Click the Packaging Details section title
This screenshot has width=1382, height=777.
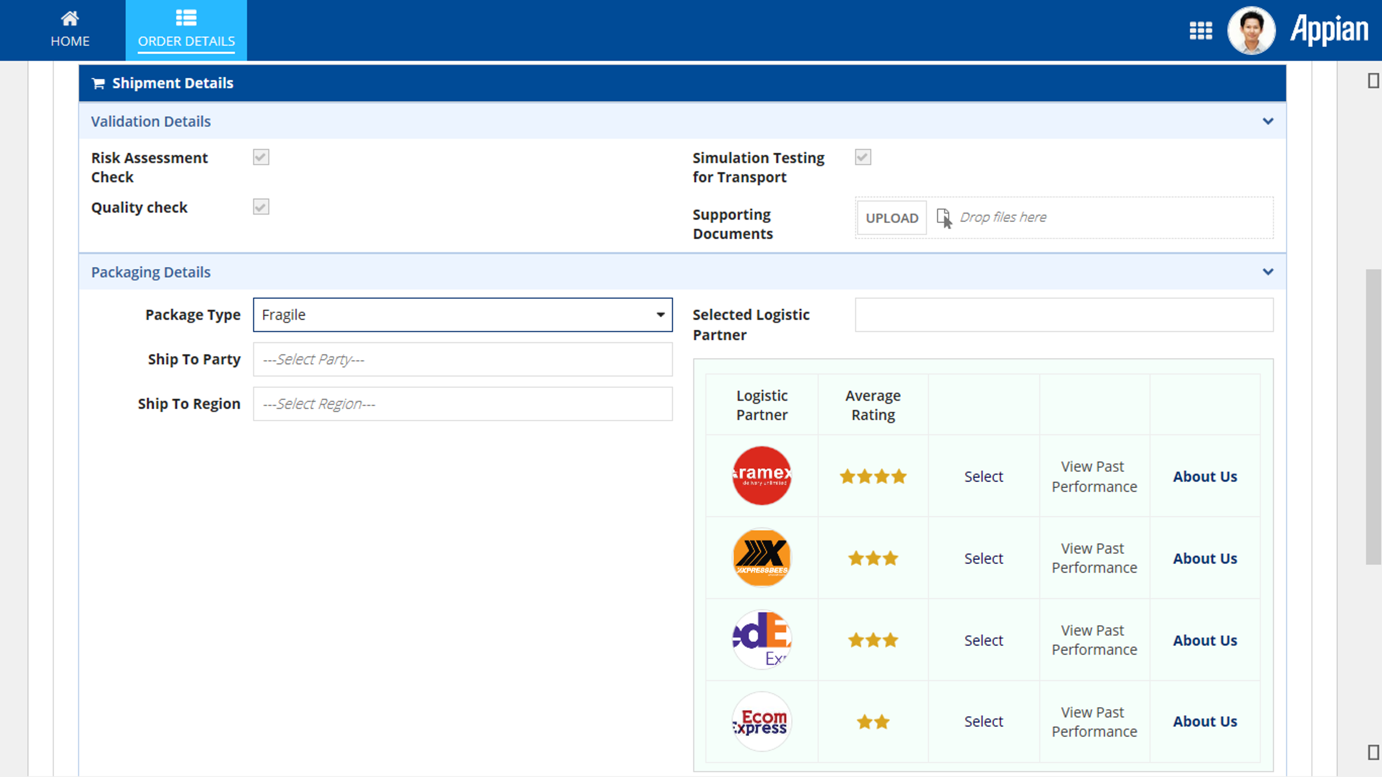[151, 272]
